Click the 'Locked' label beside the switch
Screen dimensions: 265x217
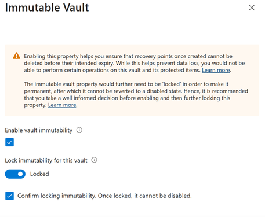tap(39, 174)
